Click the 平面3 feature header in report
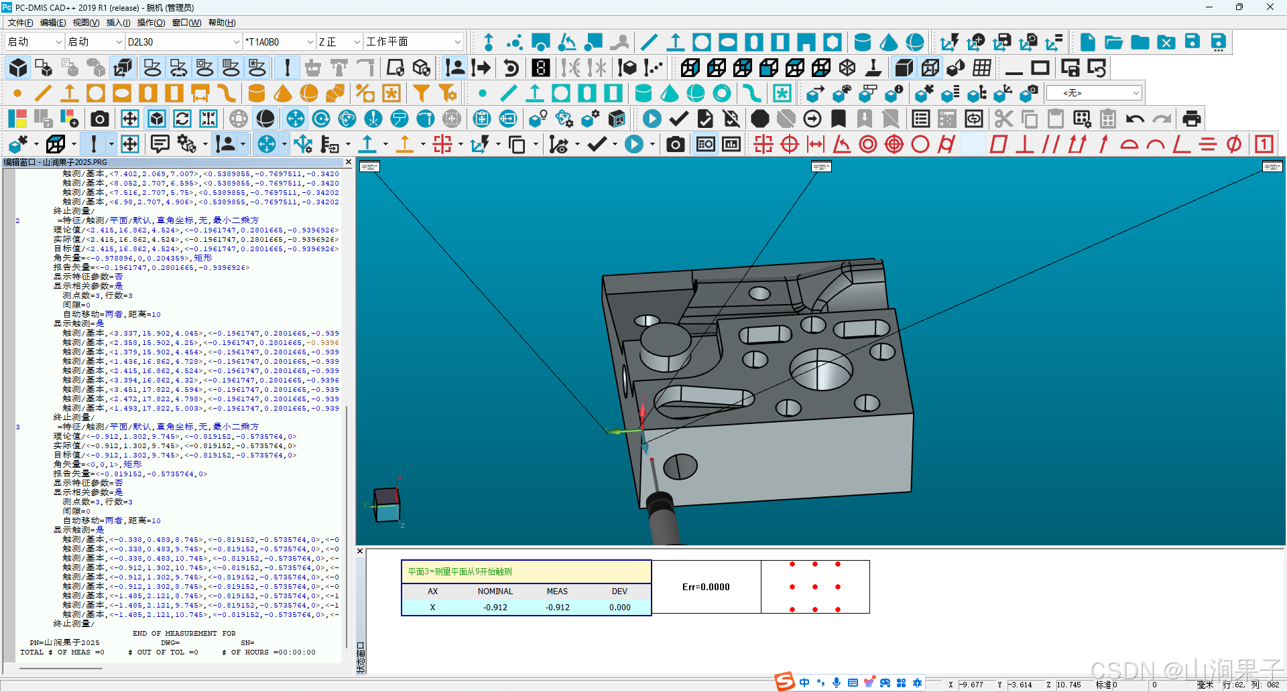The height and width of the screenshot is (692, 1287). click(x=526, y=571)
